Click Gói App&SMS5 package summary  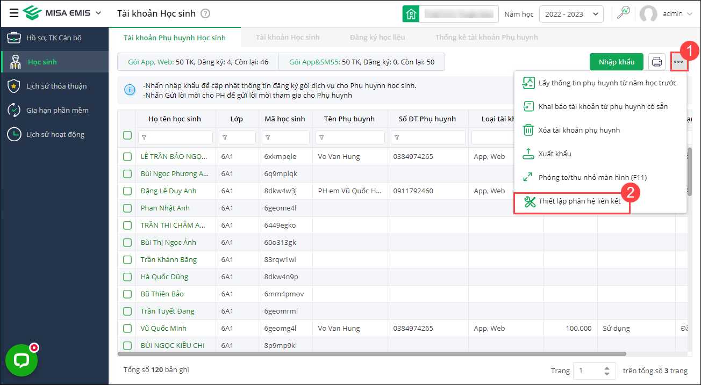[362, 62]
